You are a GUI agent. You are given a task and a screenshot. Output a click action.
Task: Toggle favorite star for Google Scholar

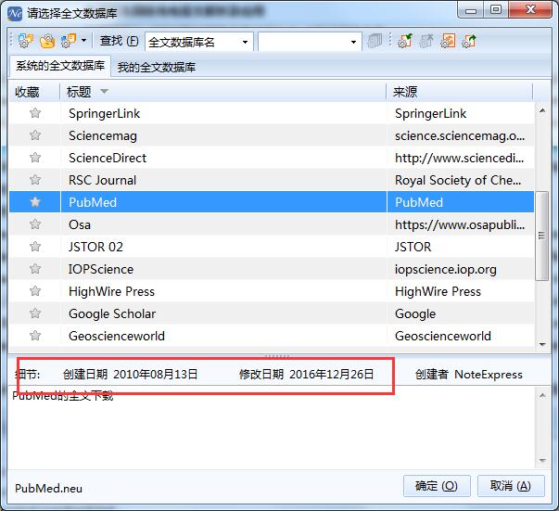tap(35, 313)
